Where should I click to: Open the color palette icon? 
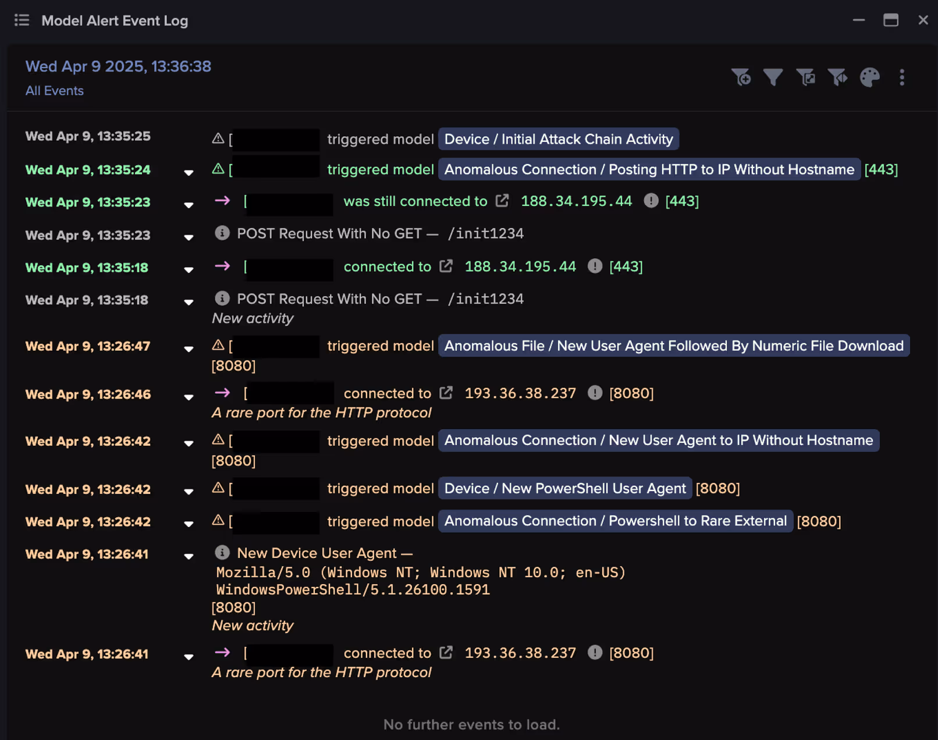[870, 77]
